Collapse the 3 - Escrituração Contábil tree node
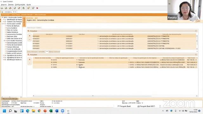 tap(2, 24)
